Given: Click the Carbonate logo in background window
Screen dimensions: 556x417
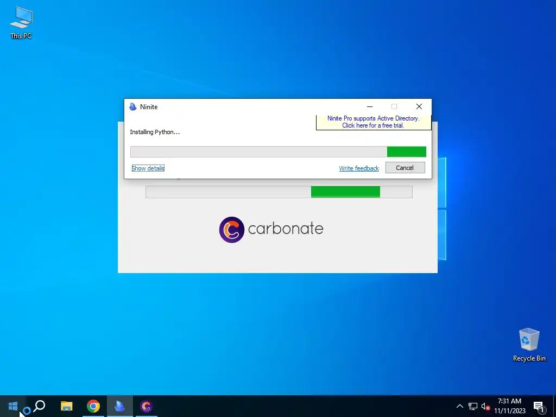Looking at the screenshot, I should click(x=271, y=230).
